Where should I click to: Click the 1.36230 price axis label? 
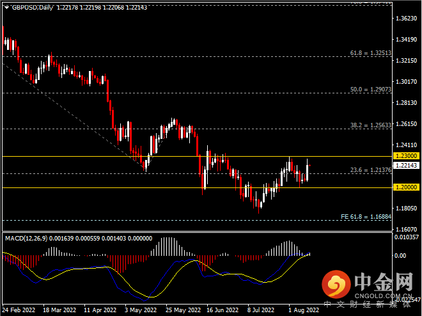406,19
